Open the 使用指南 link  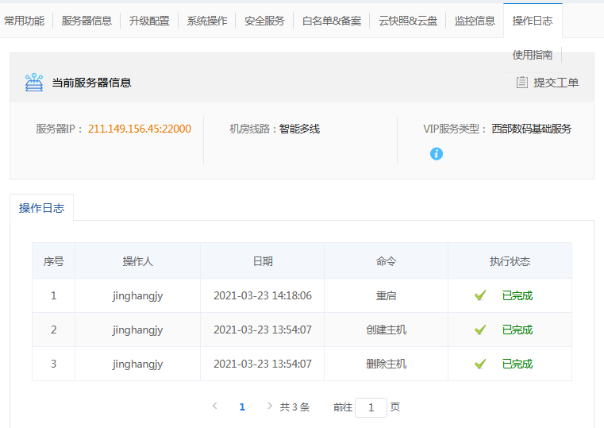[x=533, y=55]
